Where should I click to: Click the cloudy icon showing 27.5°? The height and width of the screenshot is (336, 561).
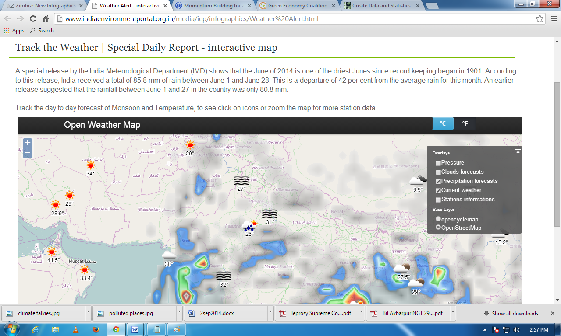coord(402,268)
